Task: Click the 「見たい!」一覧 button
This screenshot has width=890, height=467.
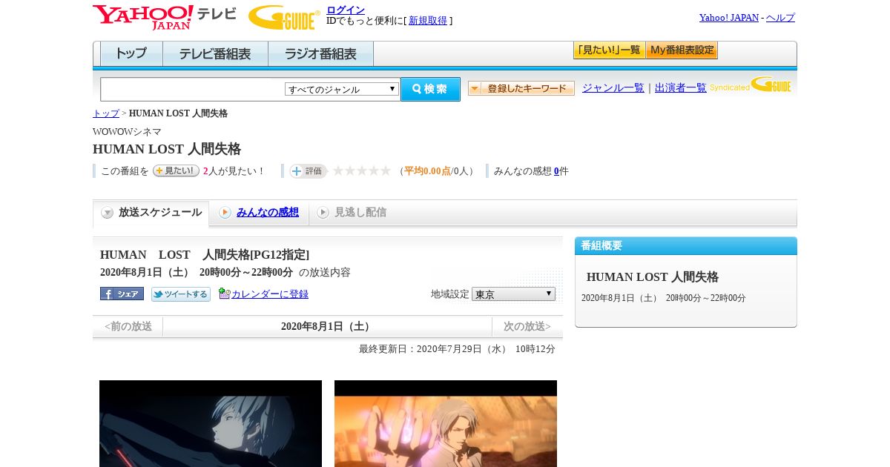Action: tap(609, 50)
